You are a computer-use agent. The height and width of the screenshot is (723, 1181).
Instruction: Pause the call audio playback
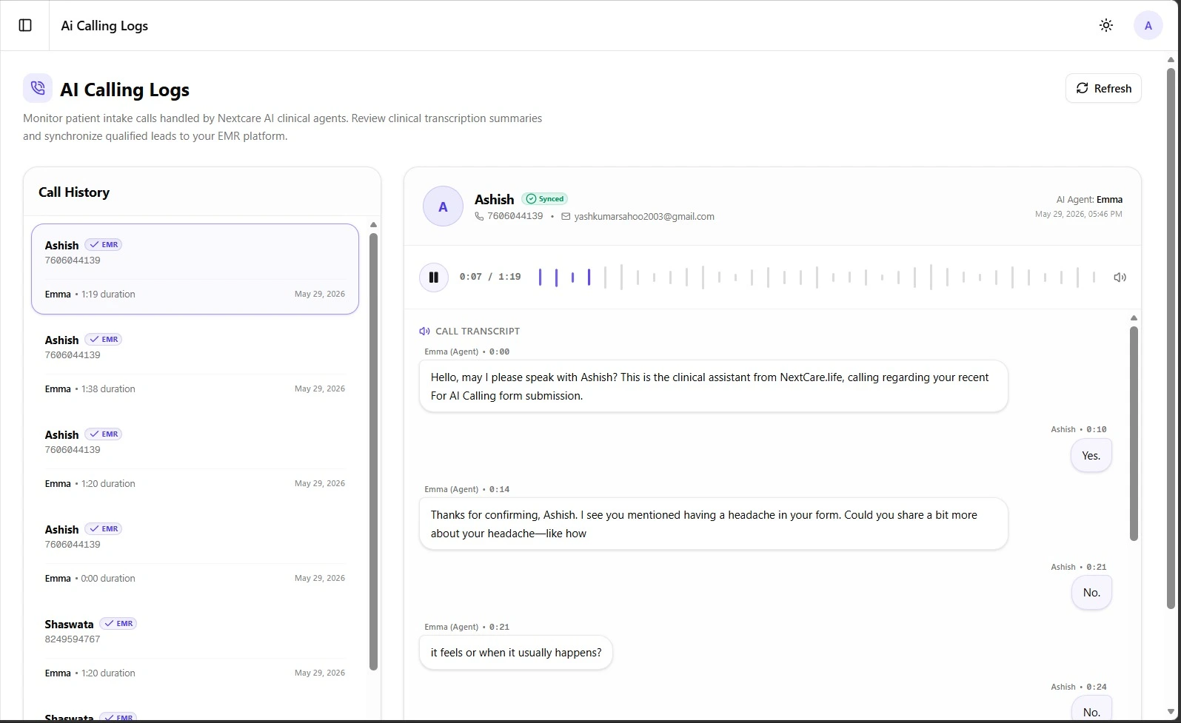[434, 278]
